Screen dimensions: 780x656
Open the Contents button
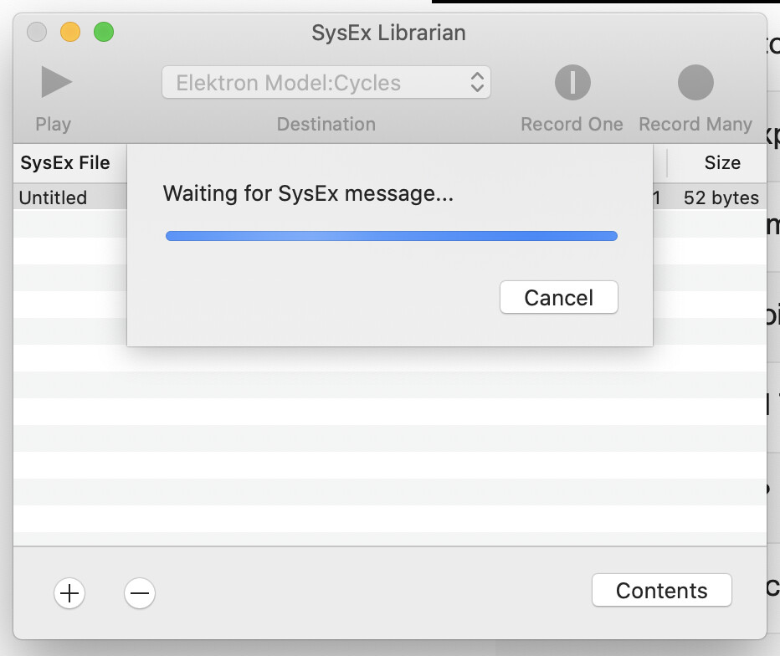[x=662, y=591]
